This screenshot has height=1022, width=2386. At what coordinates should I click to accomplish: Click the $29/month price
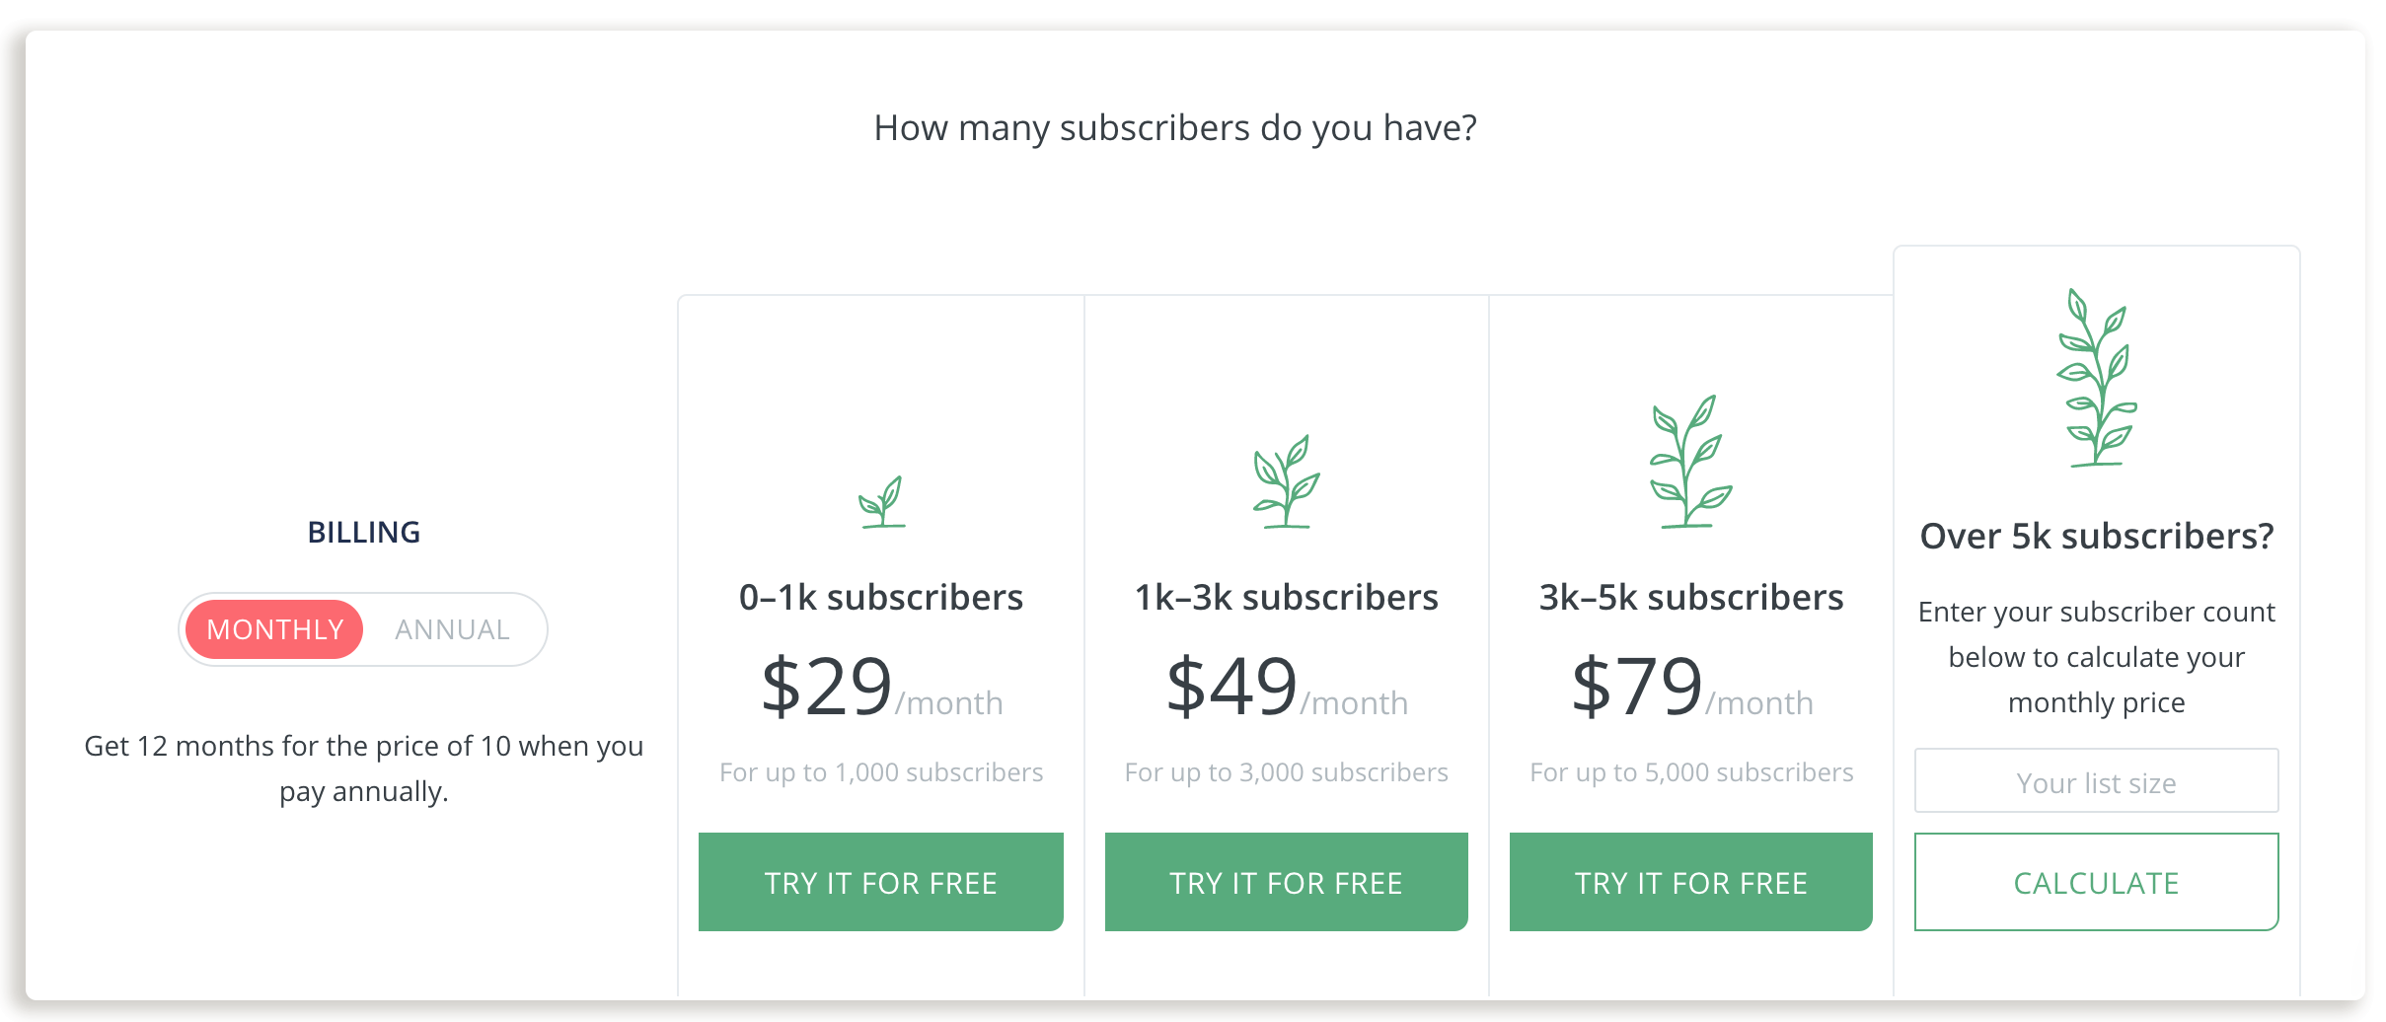881,687
